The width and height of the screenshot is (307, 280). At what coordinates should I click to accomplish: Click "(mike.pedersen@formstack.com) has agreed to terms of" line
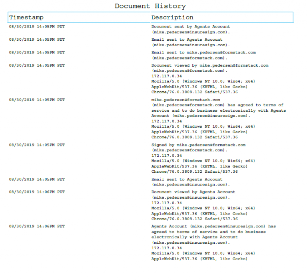pos(217,105)
